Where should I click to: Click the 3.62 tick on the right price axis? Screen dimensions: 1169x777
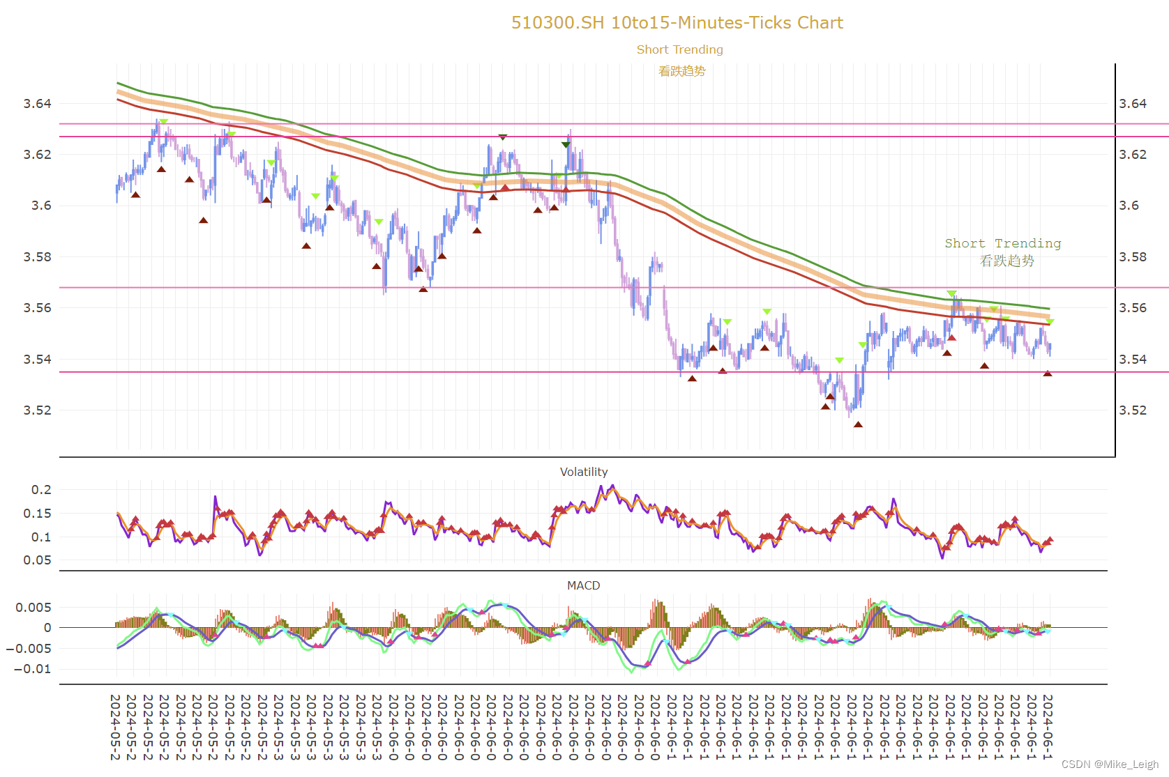(1133, 155)
